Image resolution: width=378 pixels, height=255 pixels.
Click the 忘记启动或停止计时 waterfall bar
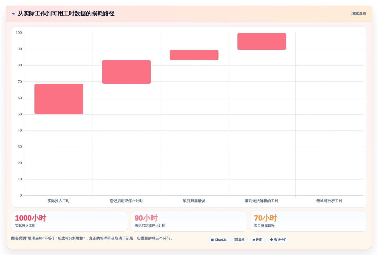click(x=126, y=72)
